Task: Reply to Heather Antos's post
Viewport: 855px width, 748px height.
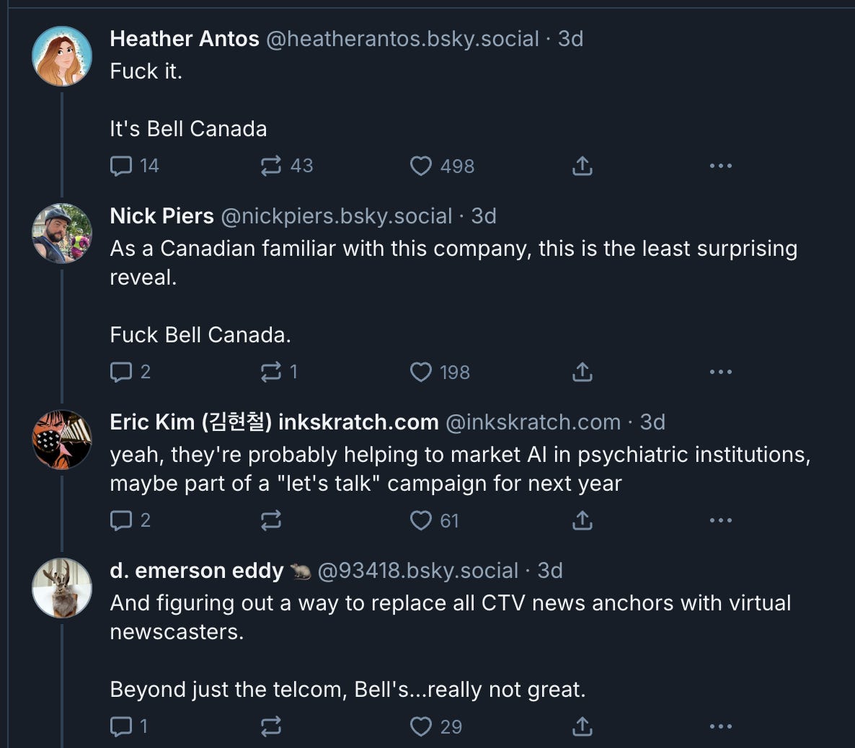Action: [x=121, y=166]
